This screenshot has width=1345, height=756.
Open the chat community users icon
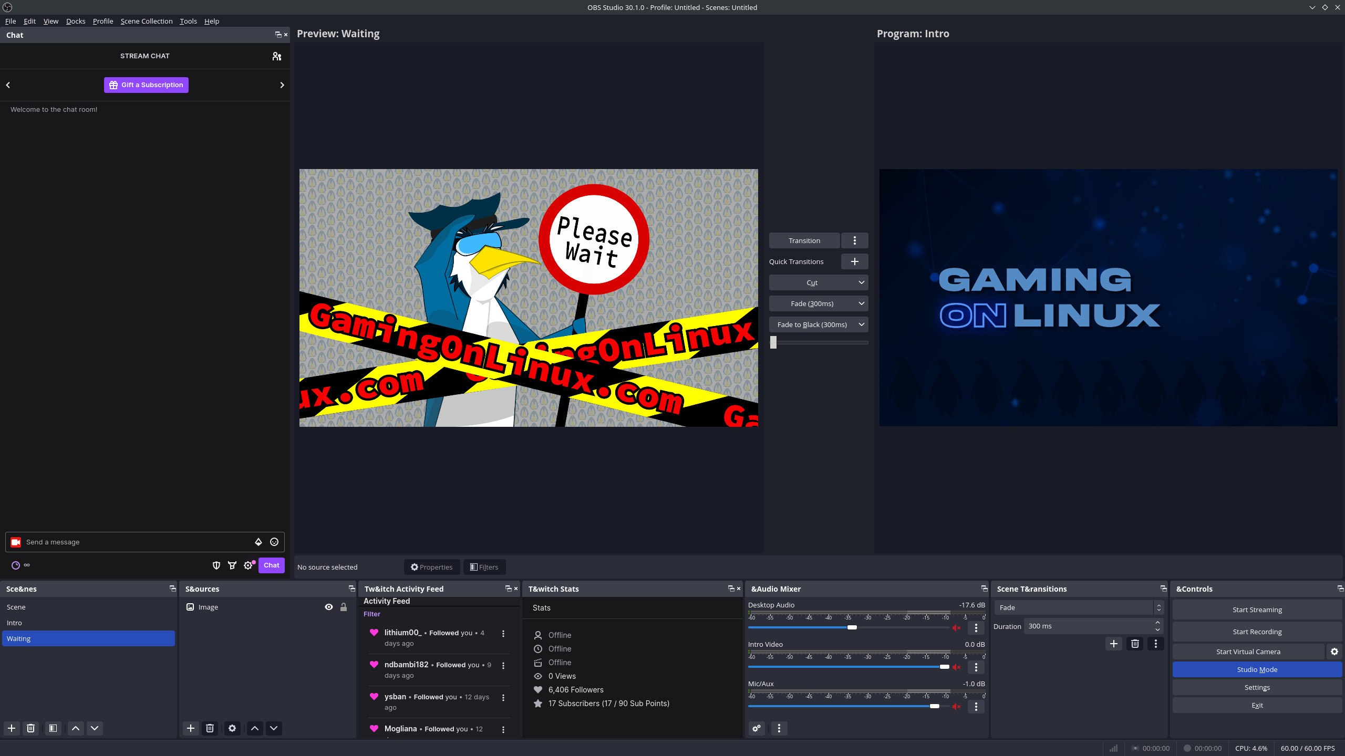[x=277, y=56]
